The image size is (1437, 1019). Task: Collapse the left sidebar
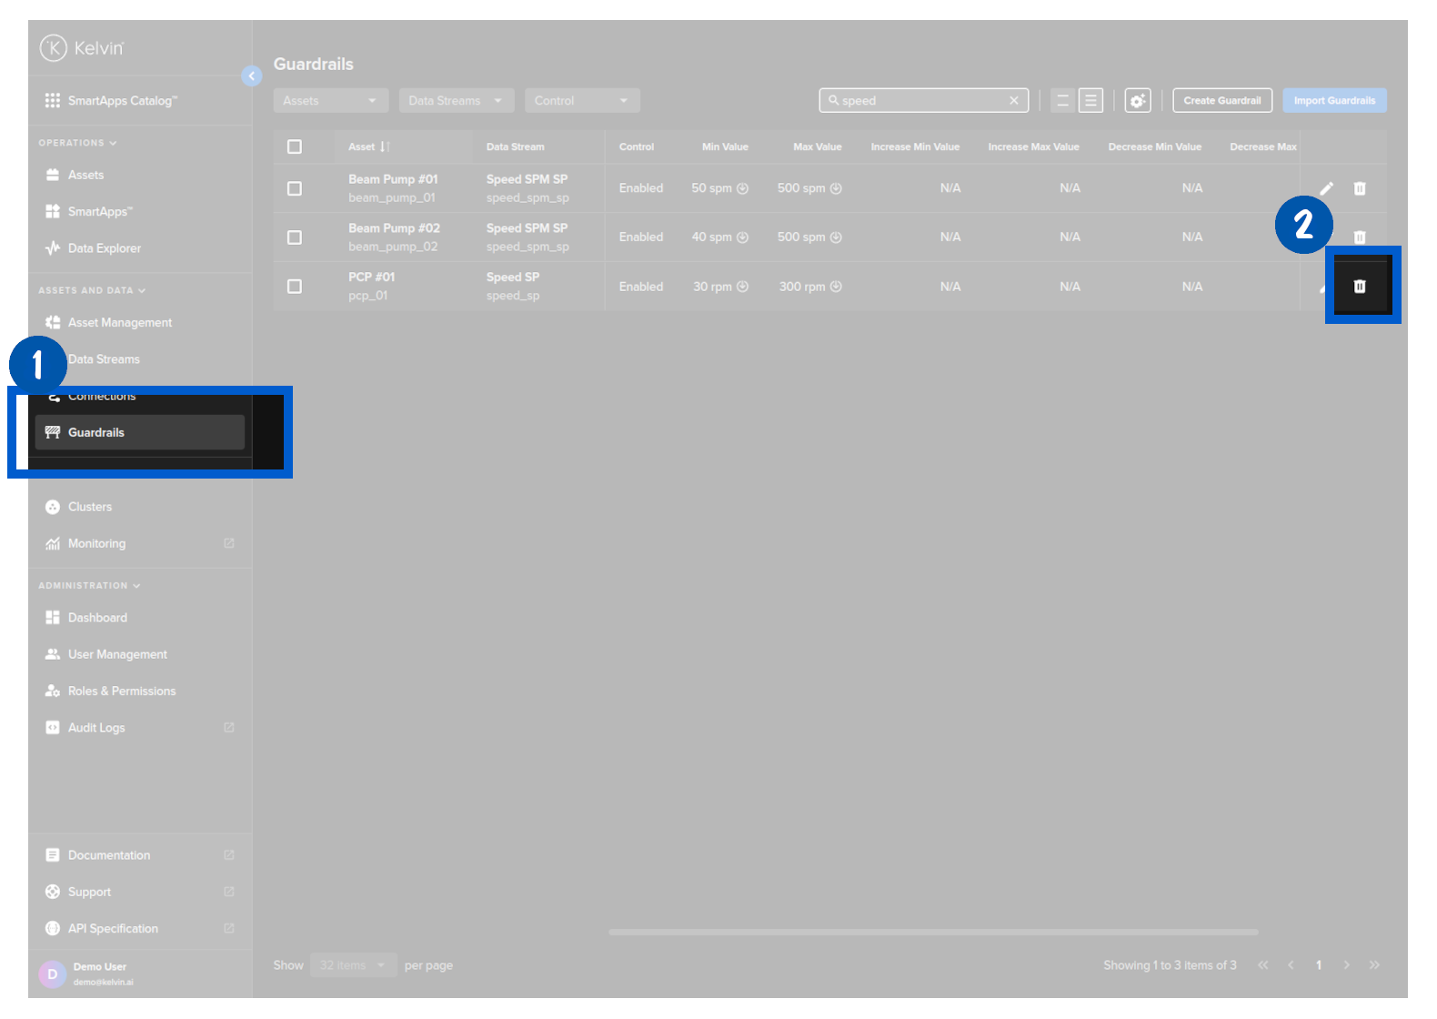[252, 76]
